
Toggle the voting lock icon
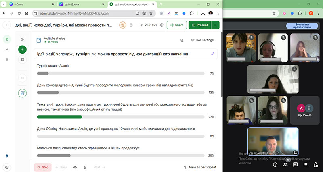point(85,167)
